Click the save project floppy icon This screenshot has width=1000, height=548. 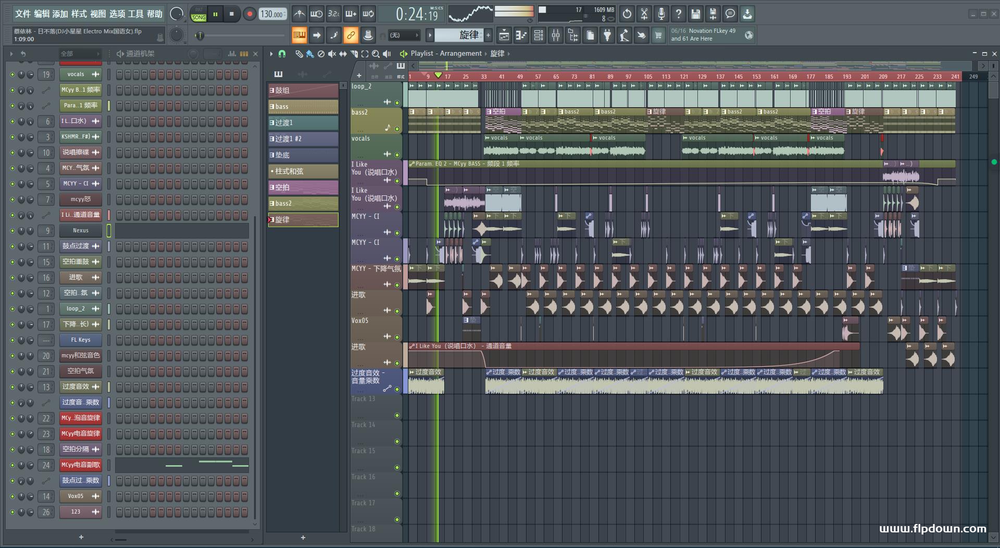[x=696, y=14]
